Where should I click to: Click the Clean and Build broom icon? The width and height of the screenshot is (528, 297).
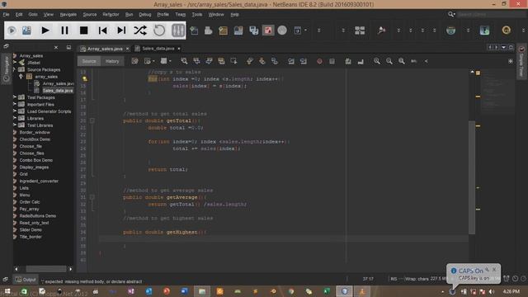[381, 31]
